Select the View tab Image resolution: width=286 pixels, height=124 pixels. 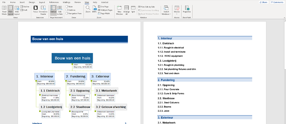(87, 2)
